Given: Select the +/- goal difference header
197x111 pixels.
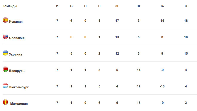Looking at the screenshot, I should 162,6.
